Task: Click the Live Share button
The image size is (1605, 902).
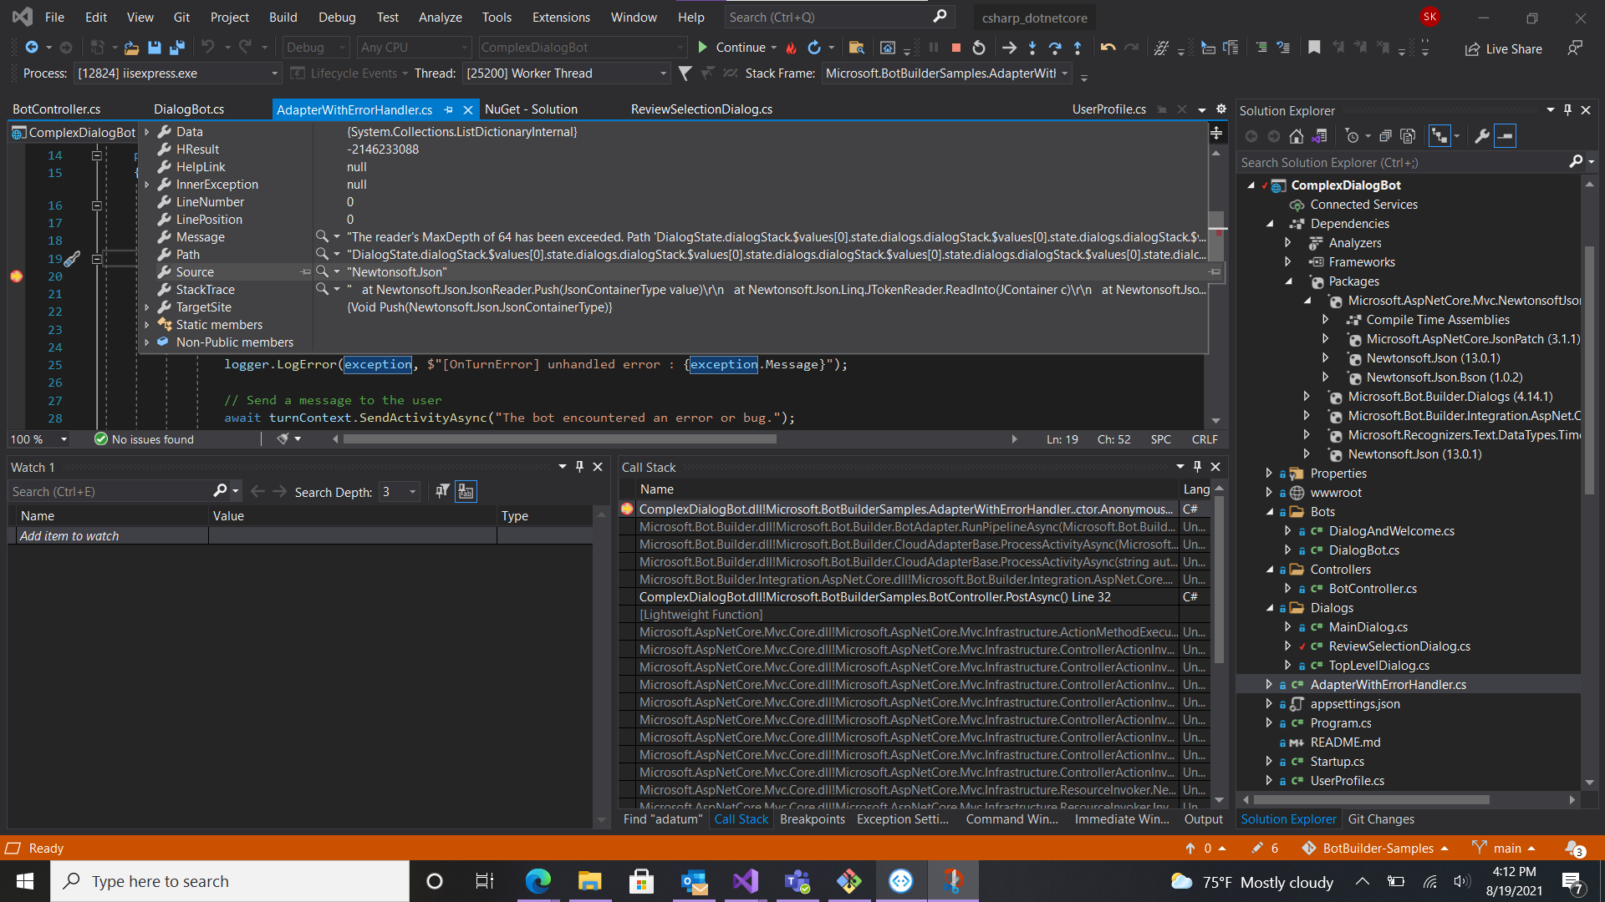Action: pos(1503,48)
